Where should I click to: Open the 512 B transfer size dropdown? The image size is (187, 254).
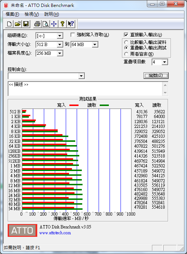click(x=60, y=45)
